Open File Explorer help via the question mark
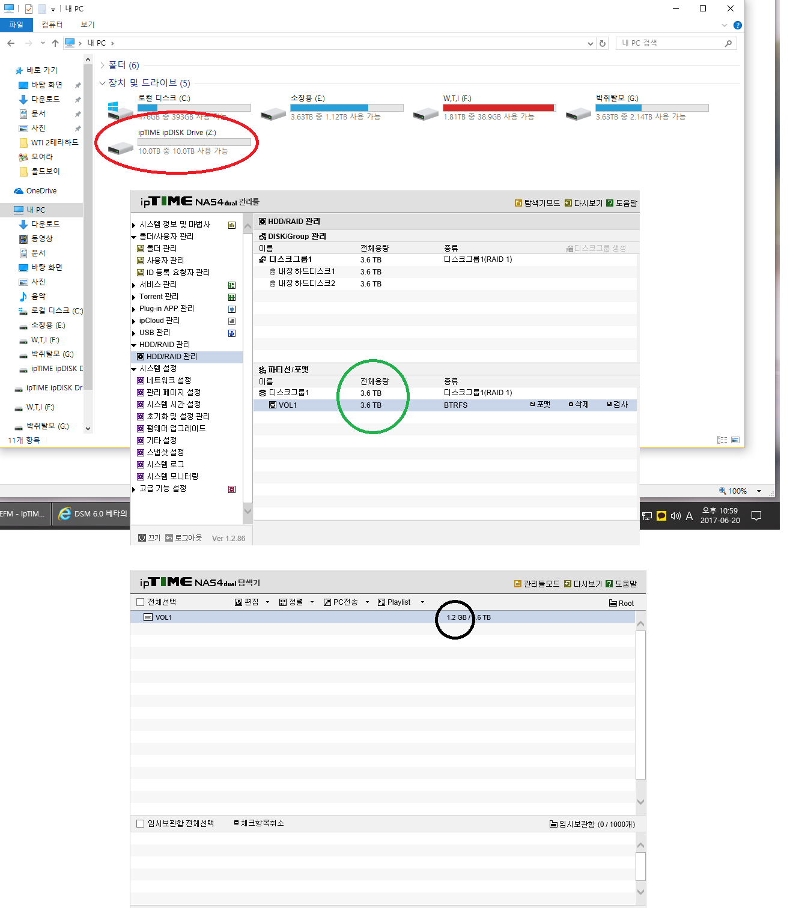The height and width of the screenshot is (908, 793). point(738,25)
